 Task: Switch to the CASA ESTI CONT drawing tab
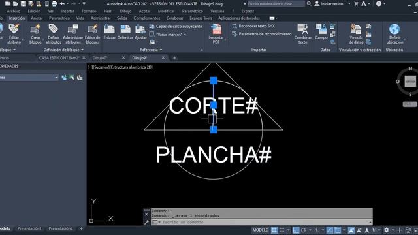pos(59,58)
